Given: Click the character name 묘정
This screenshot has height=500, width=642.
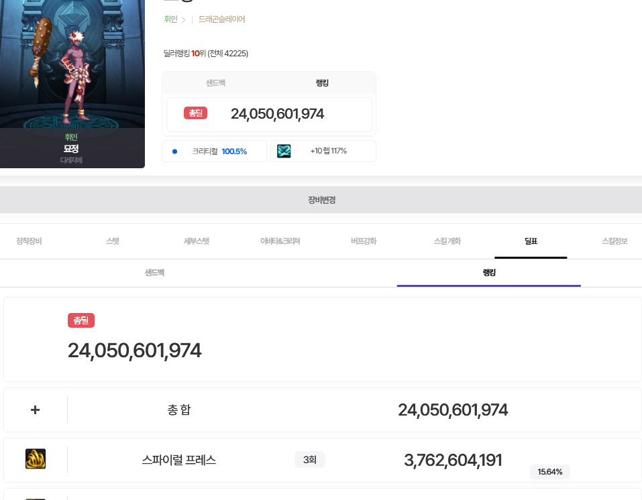Looking at the screenshot, I should pos(71,149).
